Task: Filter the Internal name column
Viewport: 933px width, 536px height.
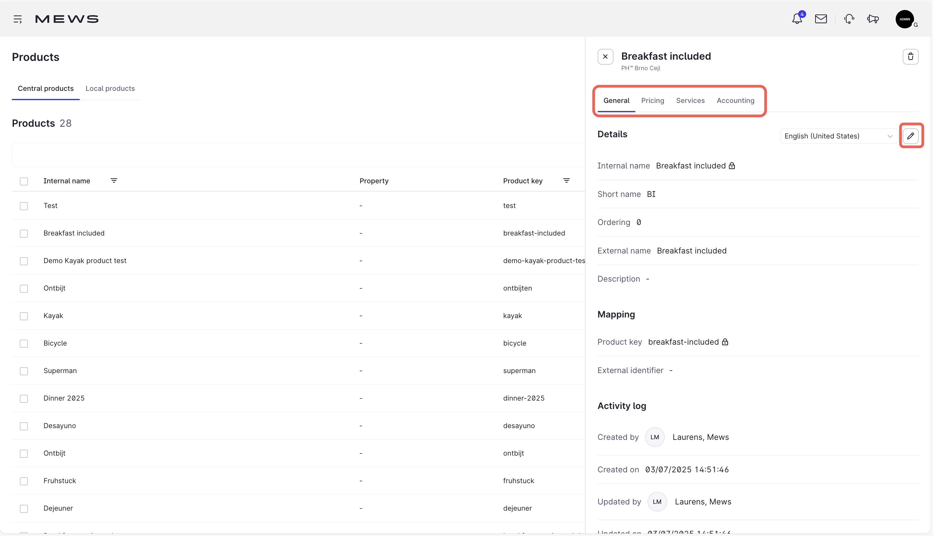Action: (114, 181)
